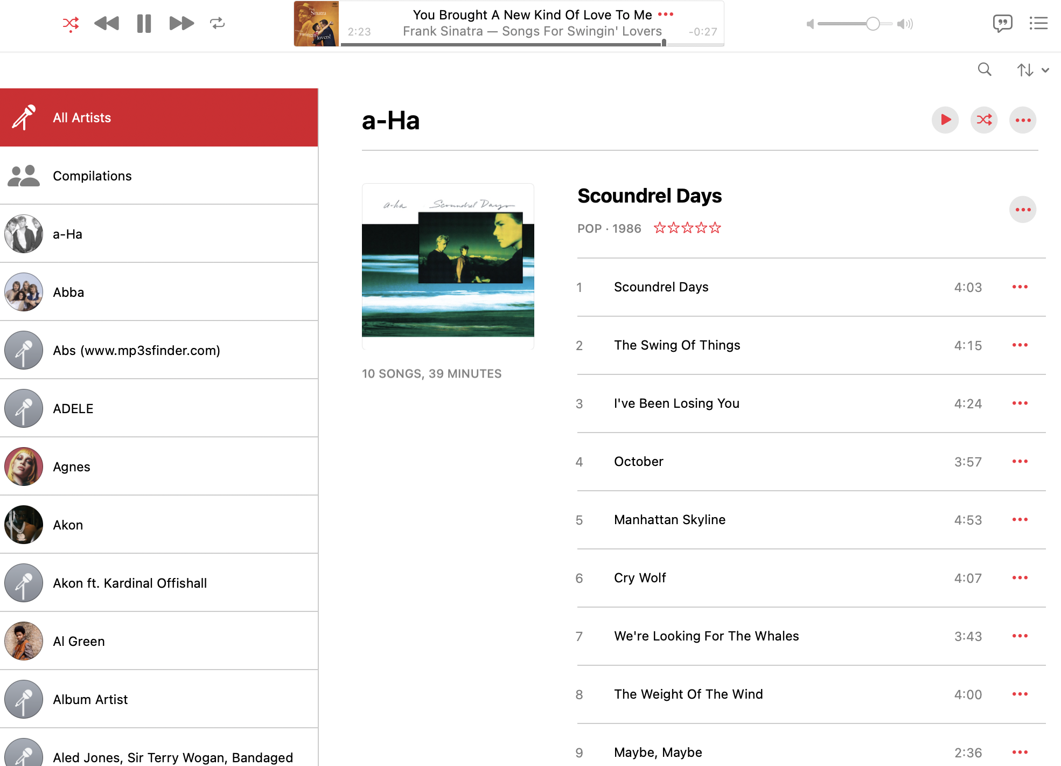Adjust the volume slider knob
1061x766 pixels.
[x=873, y=24]
